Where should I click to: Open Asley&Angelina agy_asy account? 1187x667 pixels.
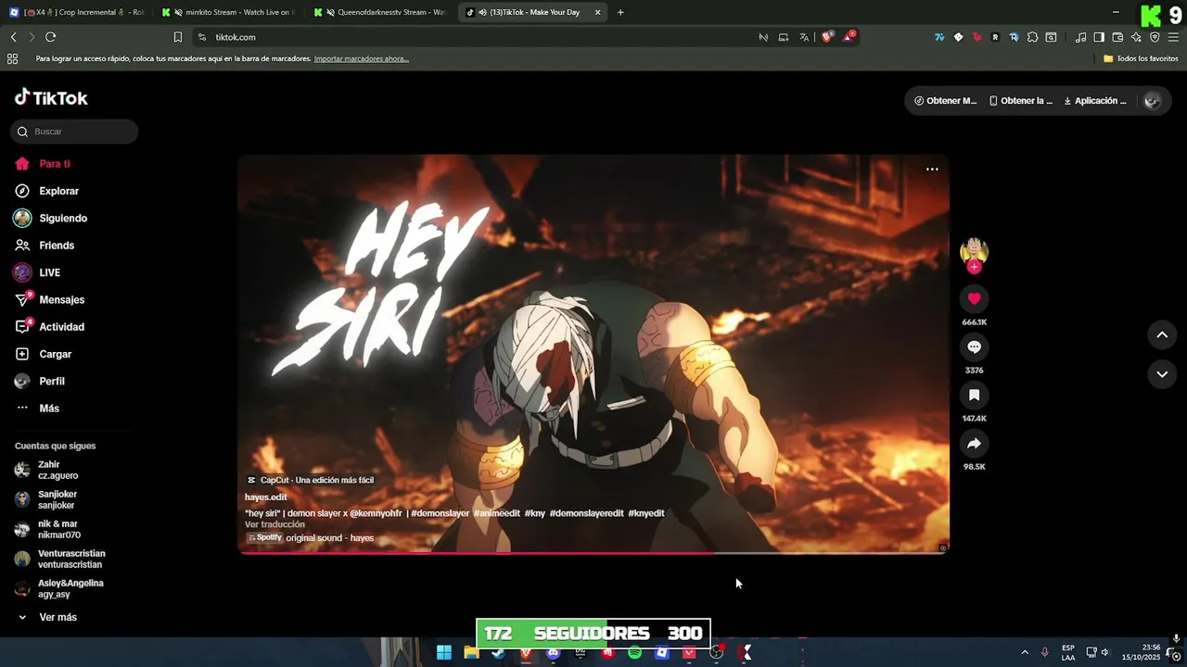[58, 588]
